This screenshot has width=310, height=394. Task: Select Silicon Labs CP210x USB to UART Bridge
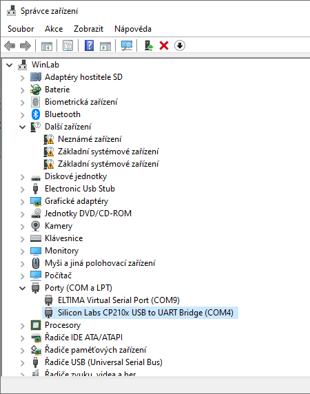click(146, 313)
